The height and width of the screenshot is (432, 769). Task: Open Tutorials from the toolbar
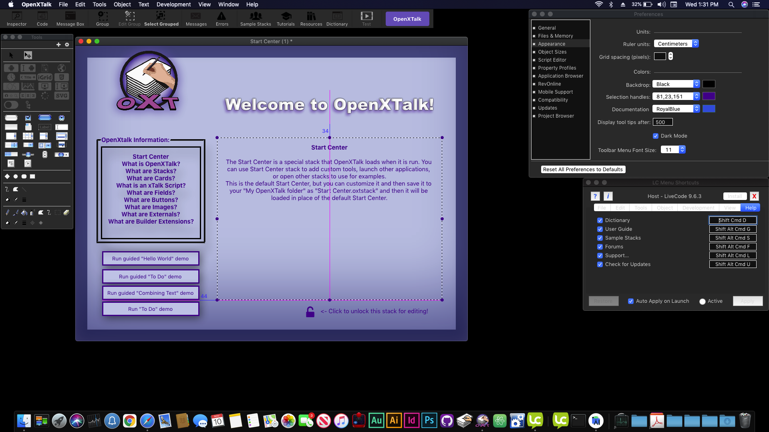pos(286,19)
